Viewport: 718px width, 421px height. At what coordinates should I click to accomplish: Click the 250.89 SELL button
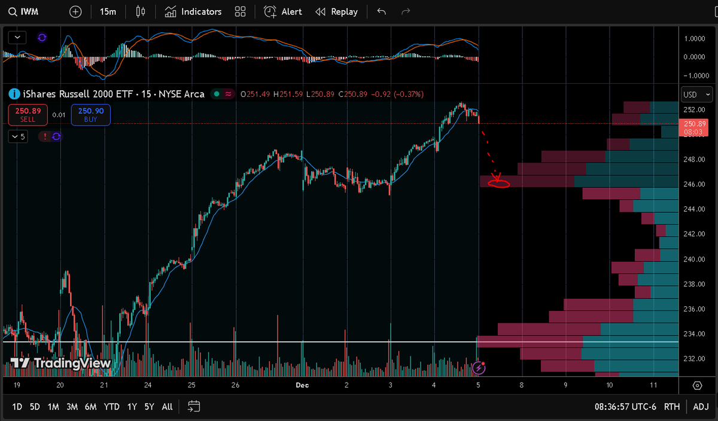point(28,115)
